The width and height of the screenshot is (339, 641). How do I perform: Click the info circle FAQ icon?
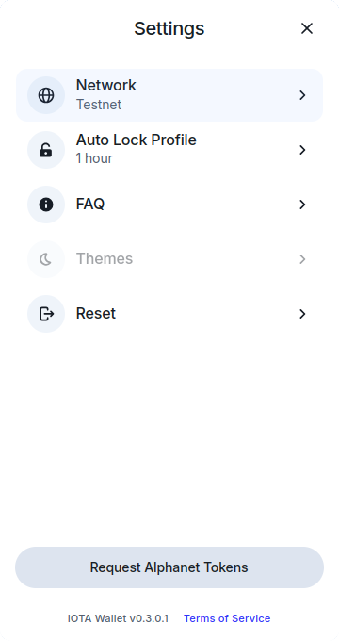click(46, 205)
